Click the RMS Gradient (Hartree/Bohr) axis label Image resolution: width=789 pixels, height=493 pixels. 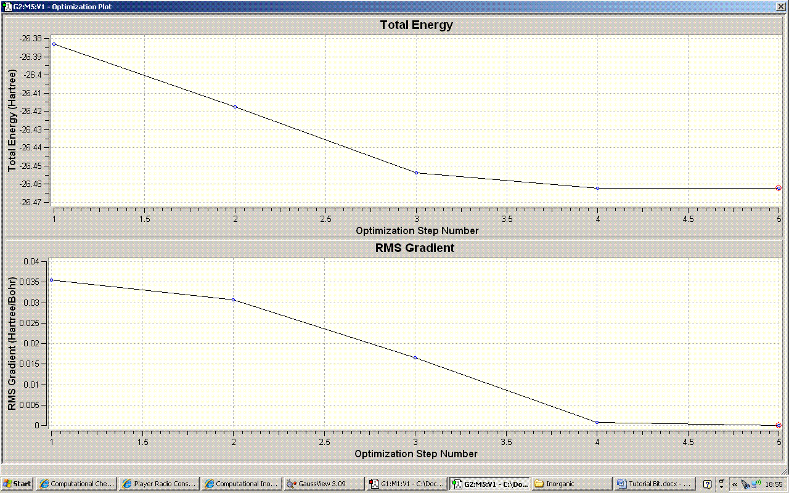click(x=12, y=344)
